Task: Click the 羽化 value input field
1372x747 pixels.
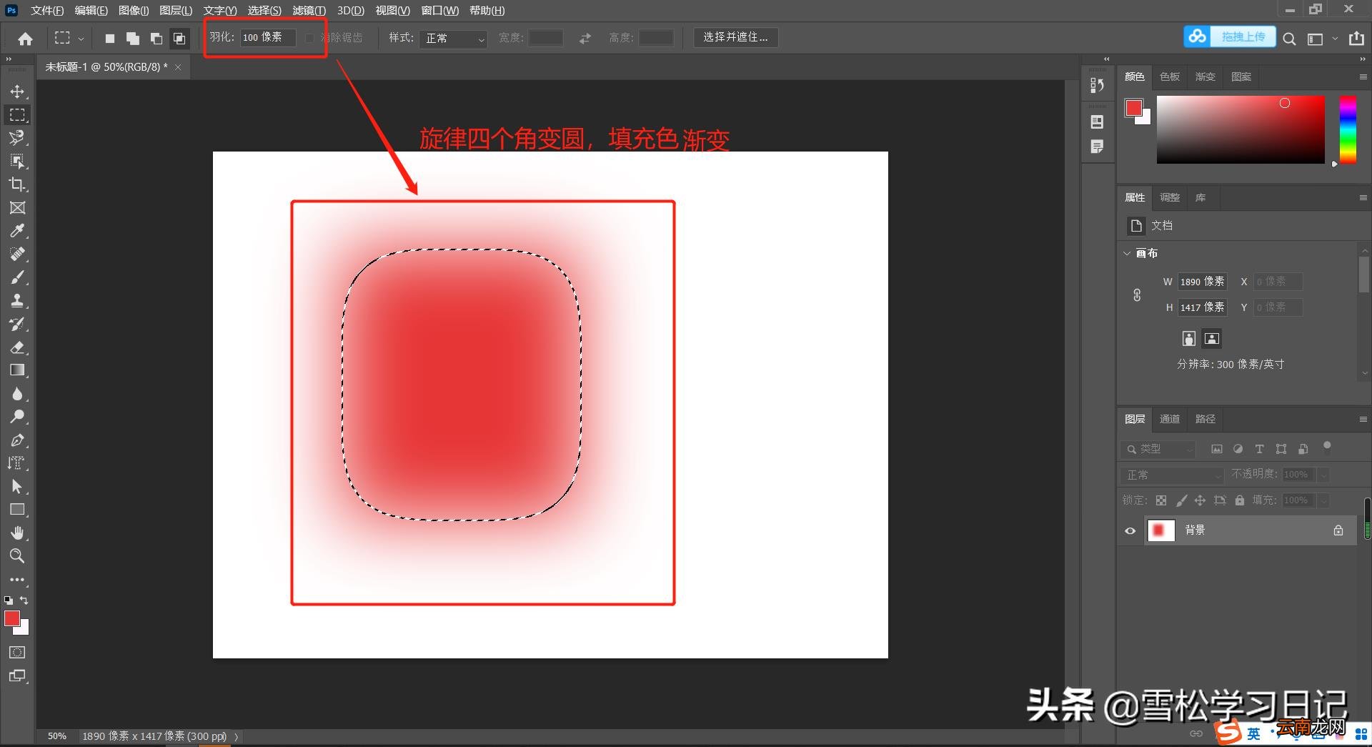Action: 268,37
